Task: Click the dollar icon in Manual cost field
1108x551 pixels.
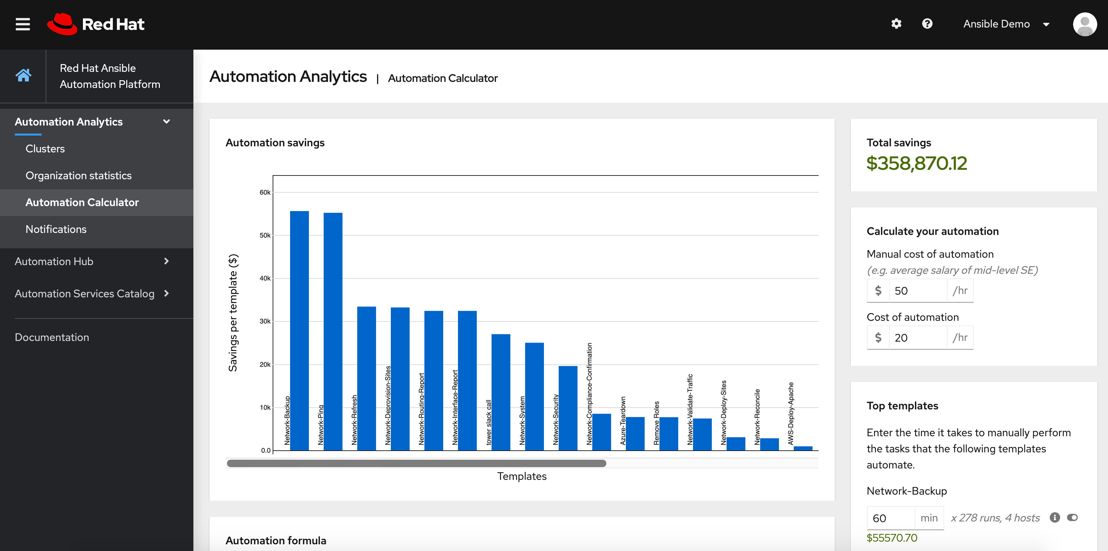Action: 878,290
